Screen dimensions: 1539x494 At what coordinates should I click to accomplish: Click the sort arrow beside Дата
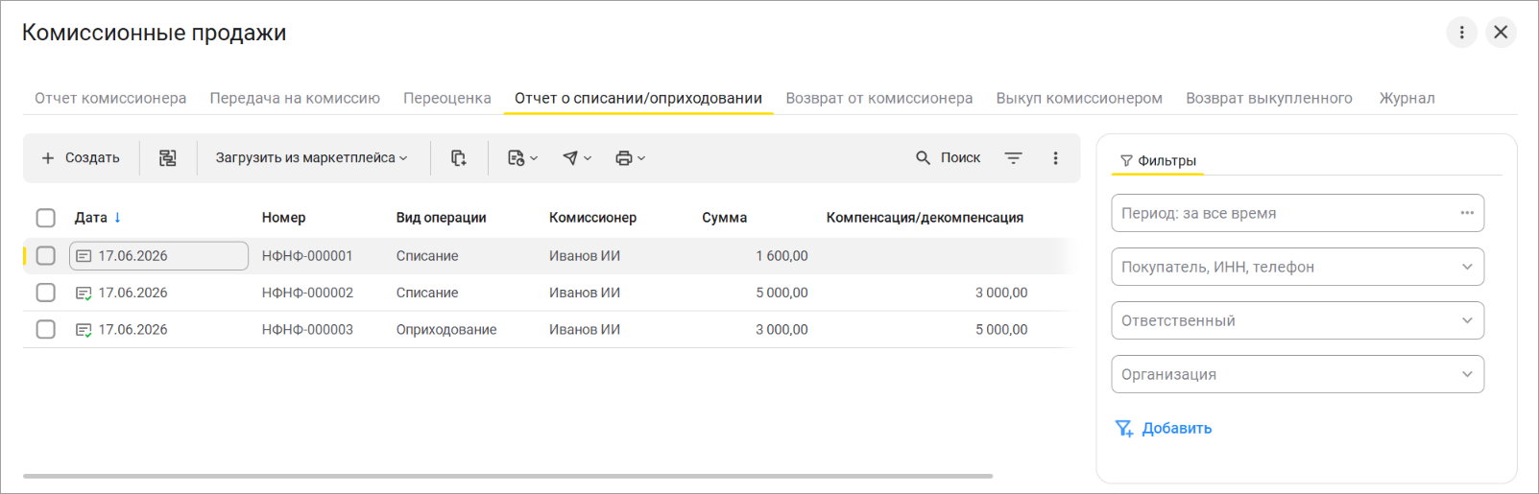coord(117,218)
